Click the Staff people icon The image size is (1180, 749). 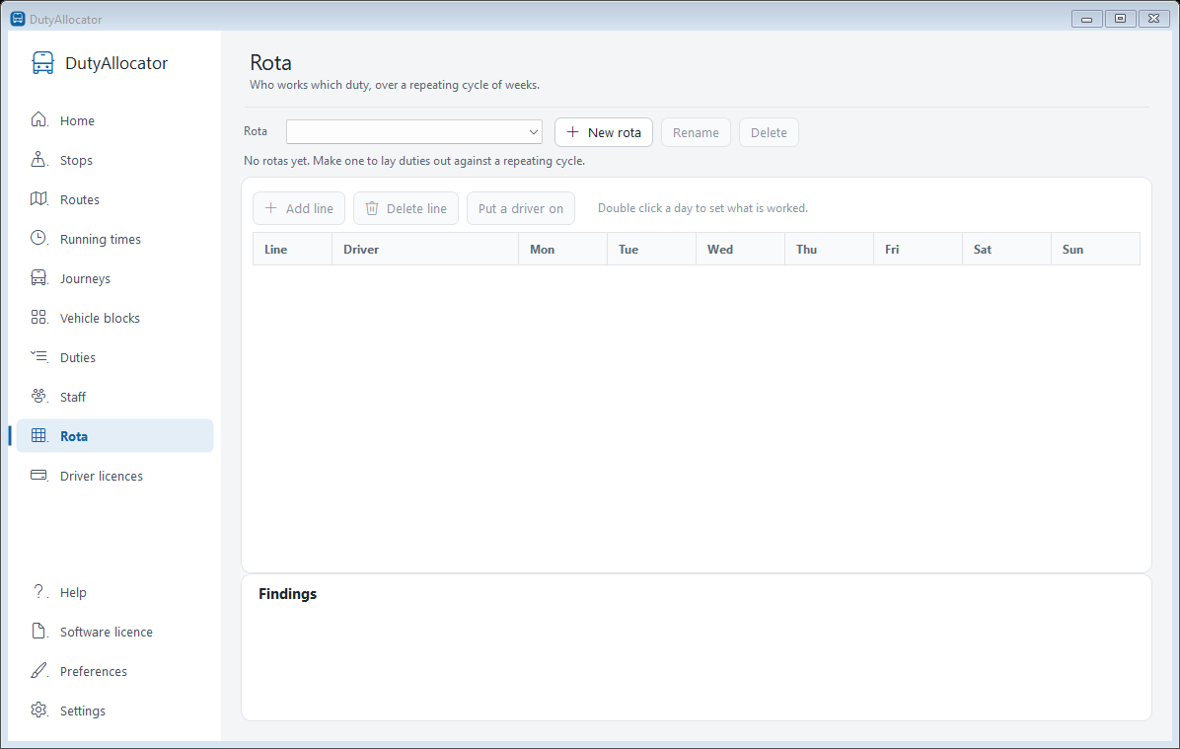39,396
